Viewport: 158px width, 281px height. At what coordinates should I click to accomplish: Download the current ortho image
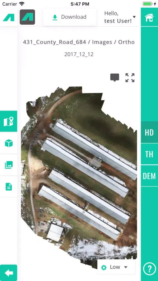click(69, 17)
